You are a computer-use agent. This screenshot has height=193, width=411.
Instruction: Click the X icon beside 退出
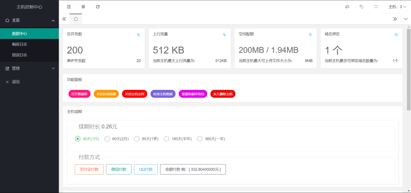pyautogui.click(x=7, y=82)
